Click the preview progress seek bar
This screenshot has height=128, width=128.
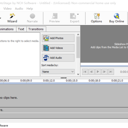coord(104,66)
